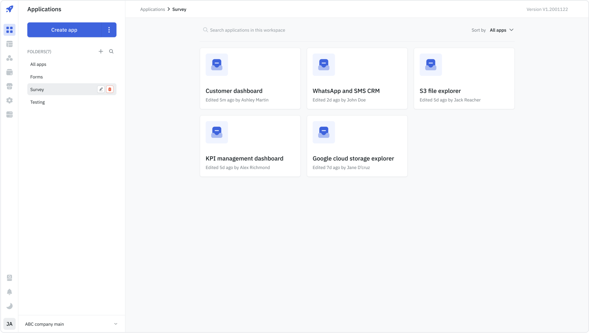Toggle dark mode with the moon icon

click(x=9, y=306)
